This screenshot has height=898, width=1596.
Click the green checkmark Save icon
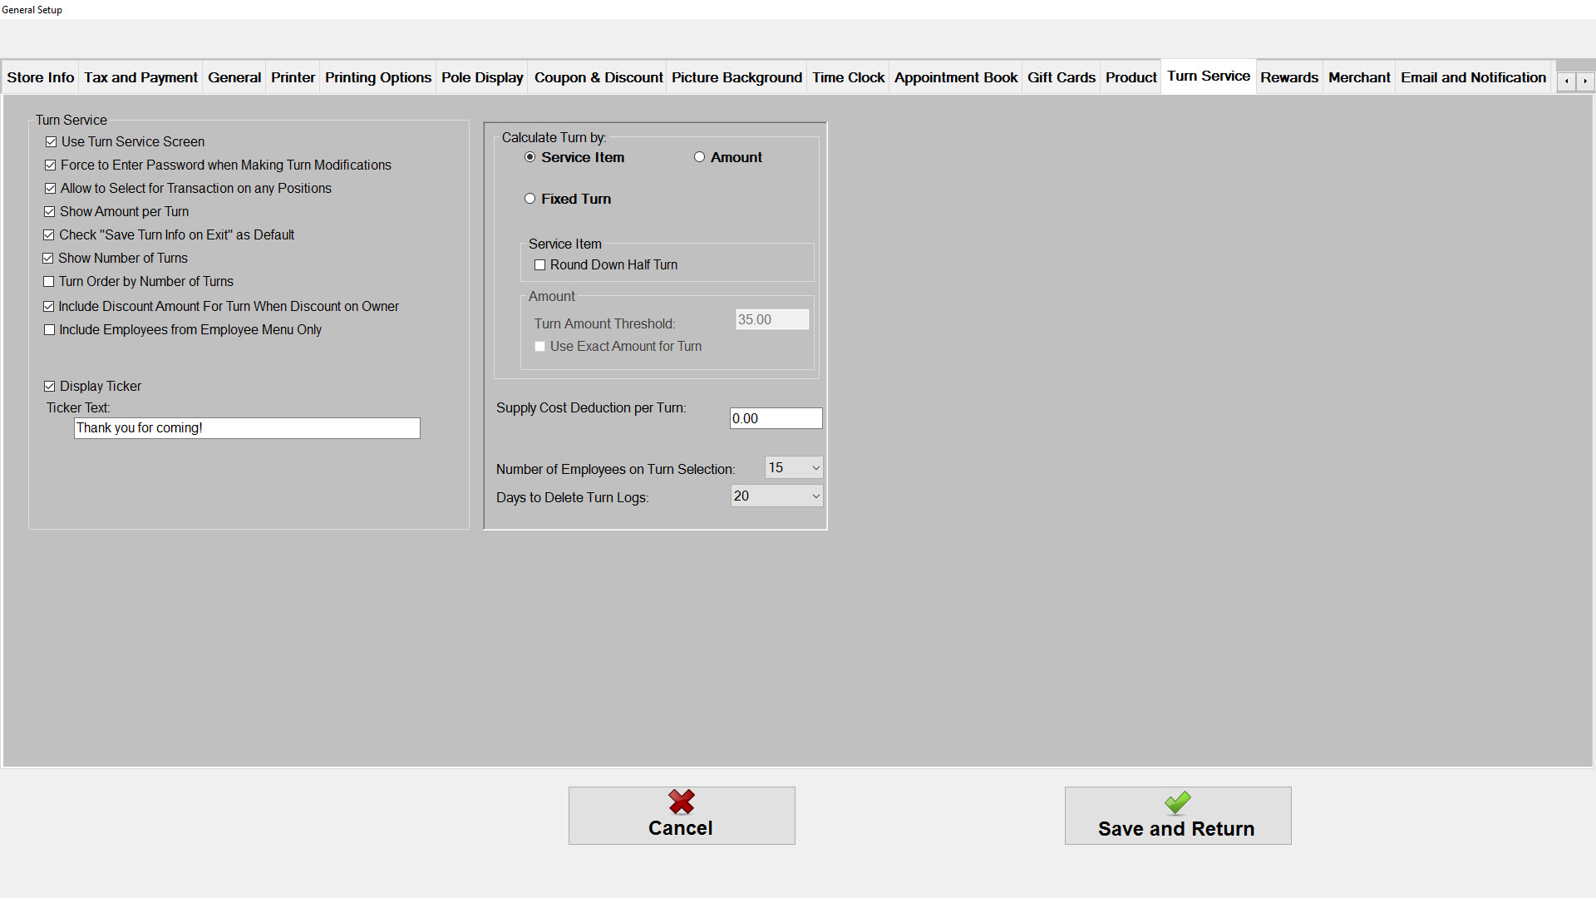click(1177, 802)
